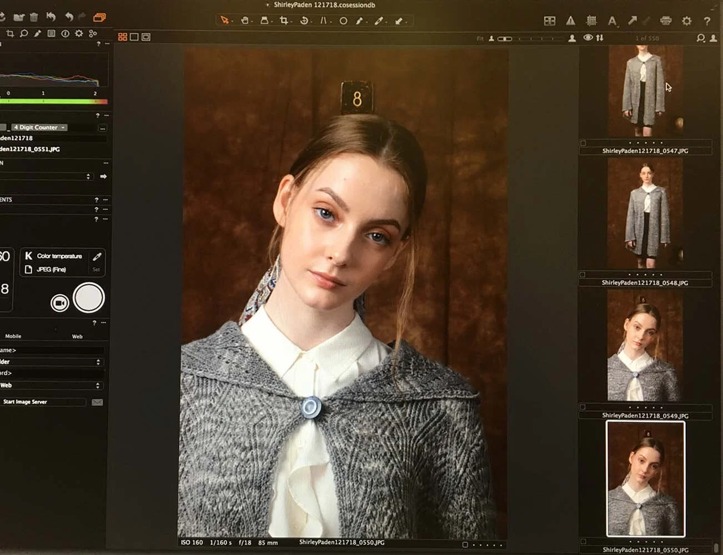Select the Crop tool in the cursor toolbar

tap(284, 21)
